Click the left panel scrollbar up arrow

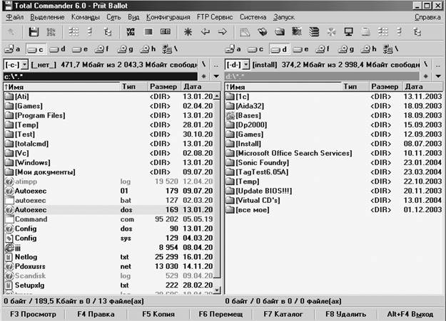[x=217, y=97]
